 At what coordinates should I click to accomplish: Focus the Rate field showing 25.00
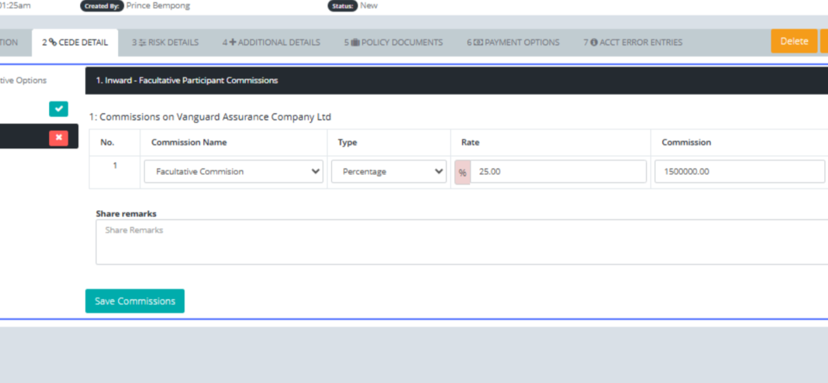pos(558,172)
